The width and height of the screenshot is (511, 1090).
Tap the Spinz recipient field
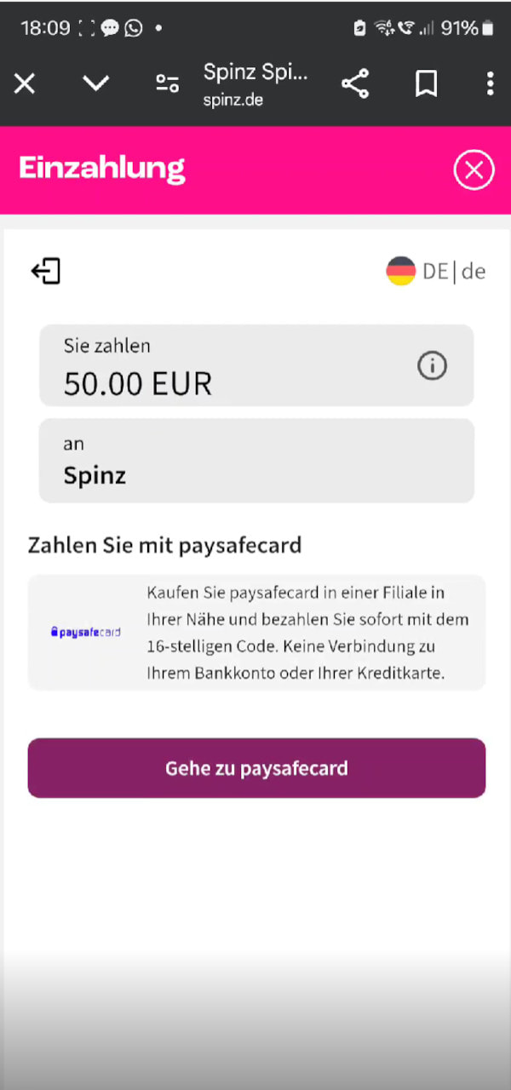(x=256, y=461)
